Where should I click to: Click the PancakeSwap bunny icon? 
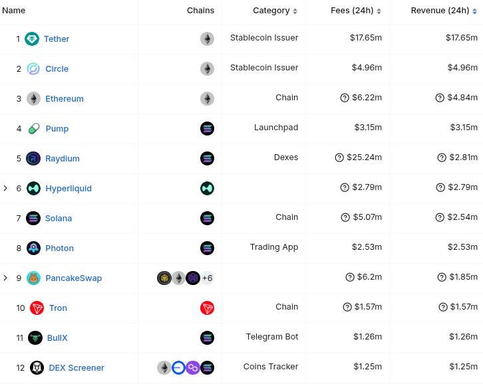33,278
